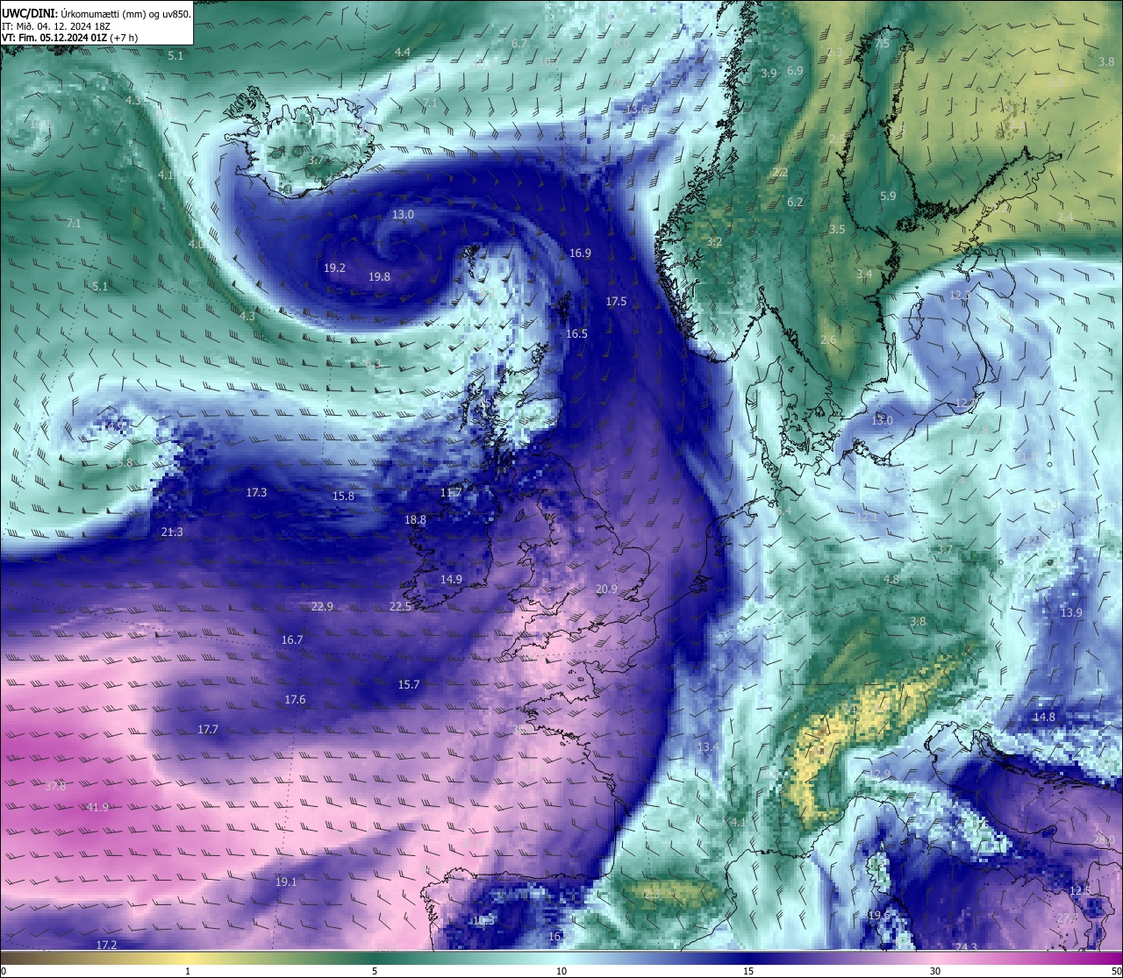Select the 37.8 value label
The width and height of the screenshot is (1123, 978).
click(x=55, y=786)
